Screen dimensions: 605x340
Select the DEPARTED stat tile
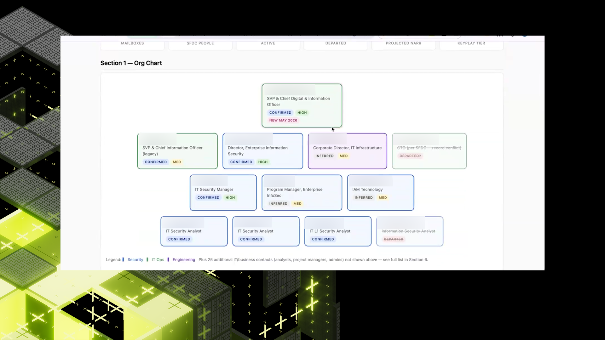click(336, 43)
